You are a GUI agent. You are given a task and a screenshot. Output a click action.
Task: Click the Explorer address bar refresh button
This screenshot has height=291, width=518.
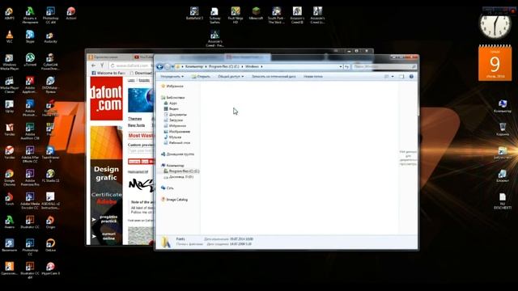point(346,66)
